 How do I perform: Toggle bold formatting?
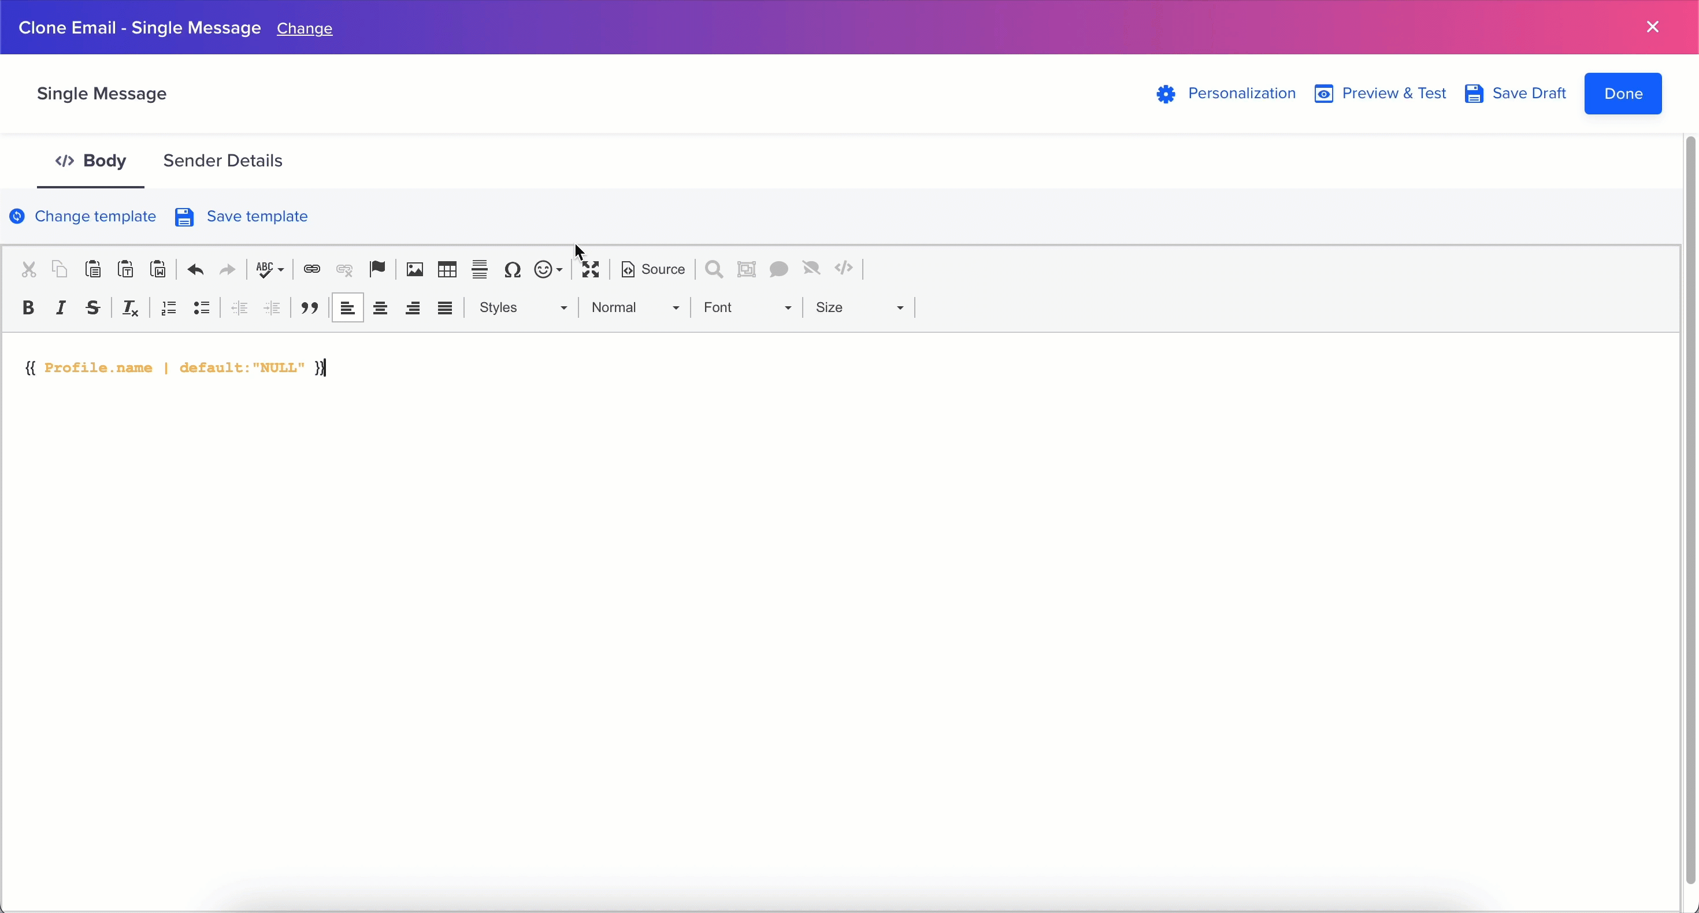(x=28, y=307)
